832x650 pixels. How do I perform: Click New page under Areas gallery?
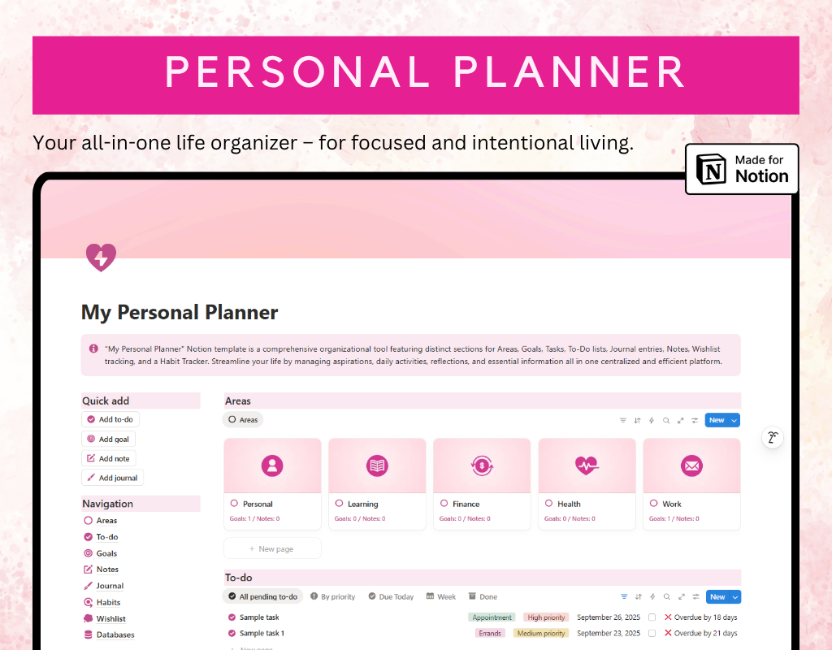(x=272, y=548)
